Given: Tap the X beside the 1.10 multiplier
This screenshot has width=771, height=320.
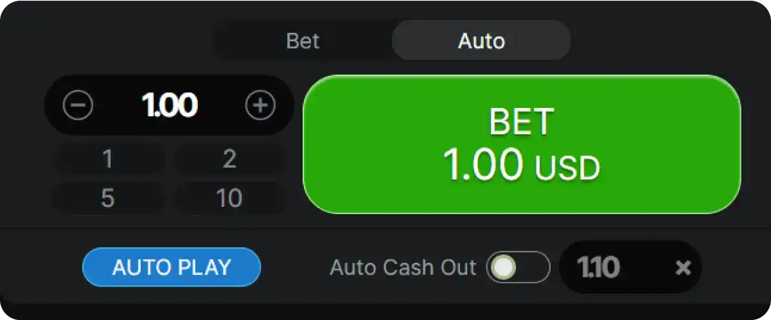Looking at the screenshot, I should (682, 267).
